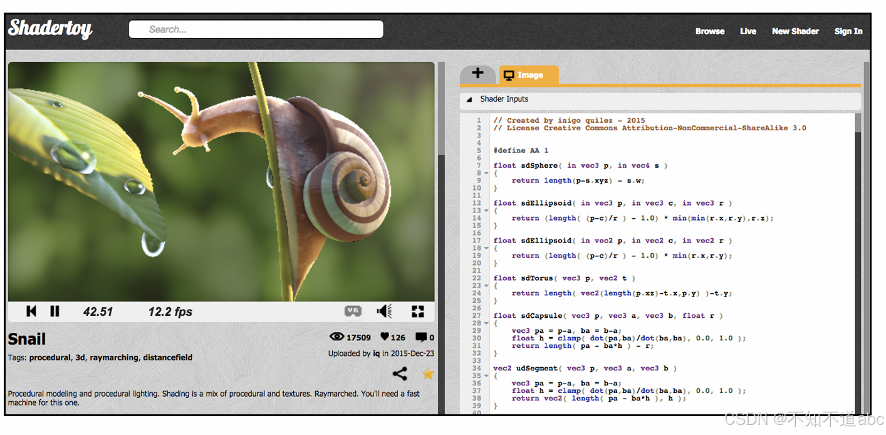The height and width of the screenshot is (435, 886).
Task: Open the raymarching tag
Action: tap(113, 358)
